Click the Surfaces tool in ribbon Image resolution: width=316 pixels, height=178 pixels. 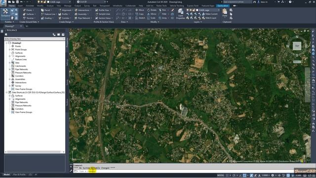coord(29,14)
